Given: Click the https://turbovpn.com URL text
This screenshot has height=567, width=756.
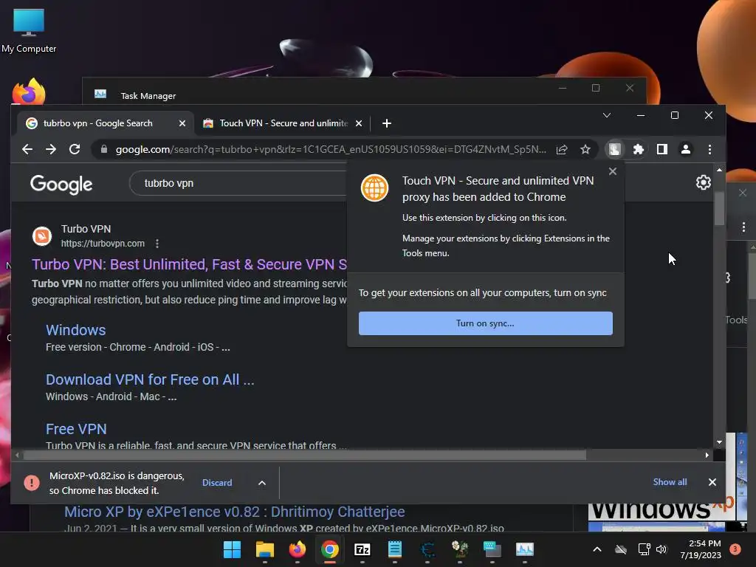Looking at the screenshot, I should pyautogui.click(x=103, y=244).
